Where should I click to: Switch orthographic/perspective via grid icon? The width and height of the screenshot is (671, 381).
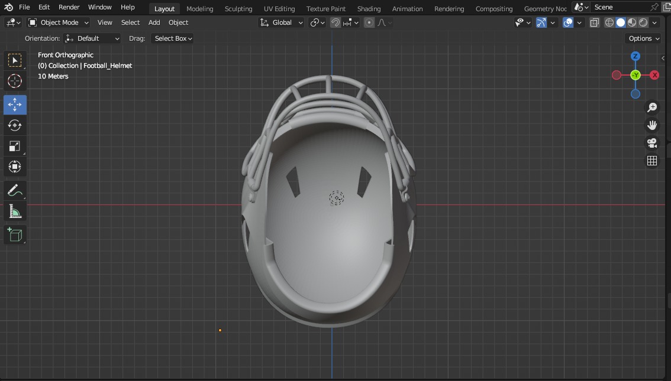651,161
